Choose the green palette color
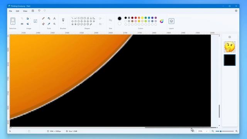247x139 pixels. coord(146,18)
